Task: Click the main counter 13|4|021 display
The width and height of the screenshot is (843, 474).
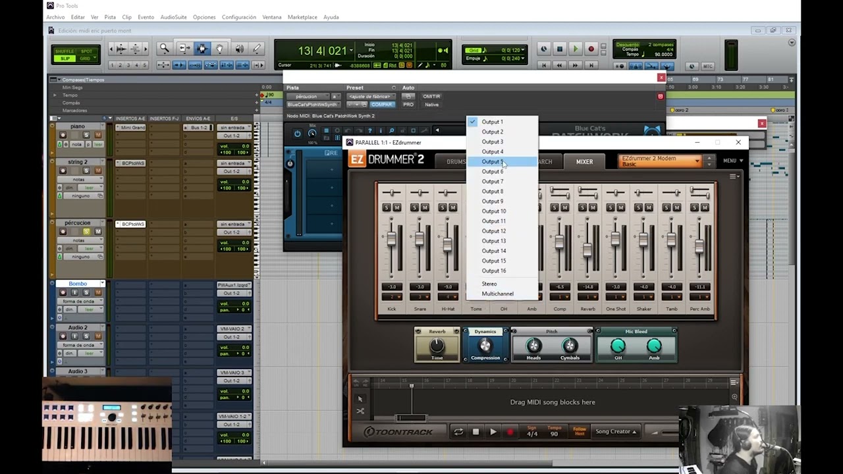Action: tap(322, 51)
